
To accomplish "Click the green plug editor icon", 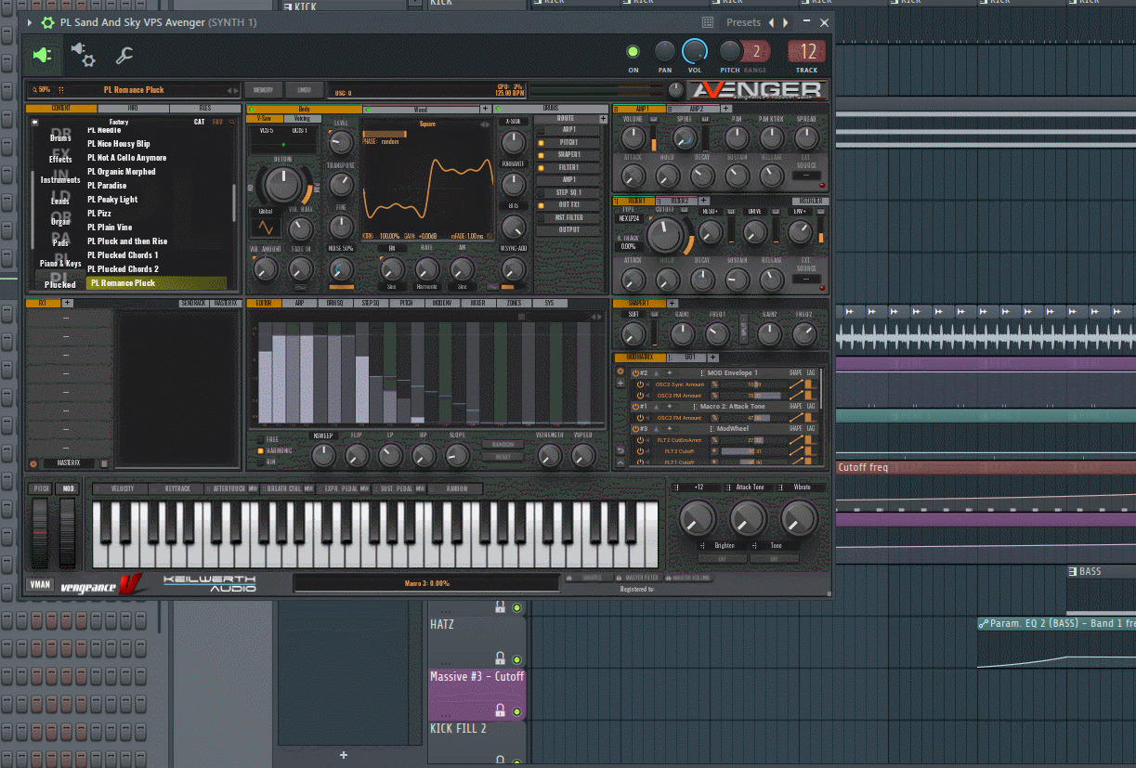I will coord(42,56).
